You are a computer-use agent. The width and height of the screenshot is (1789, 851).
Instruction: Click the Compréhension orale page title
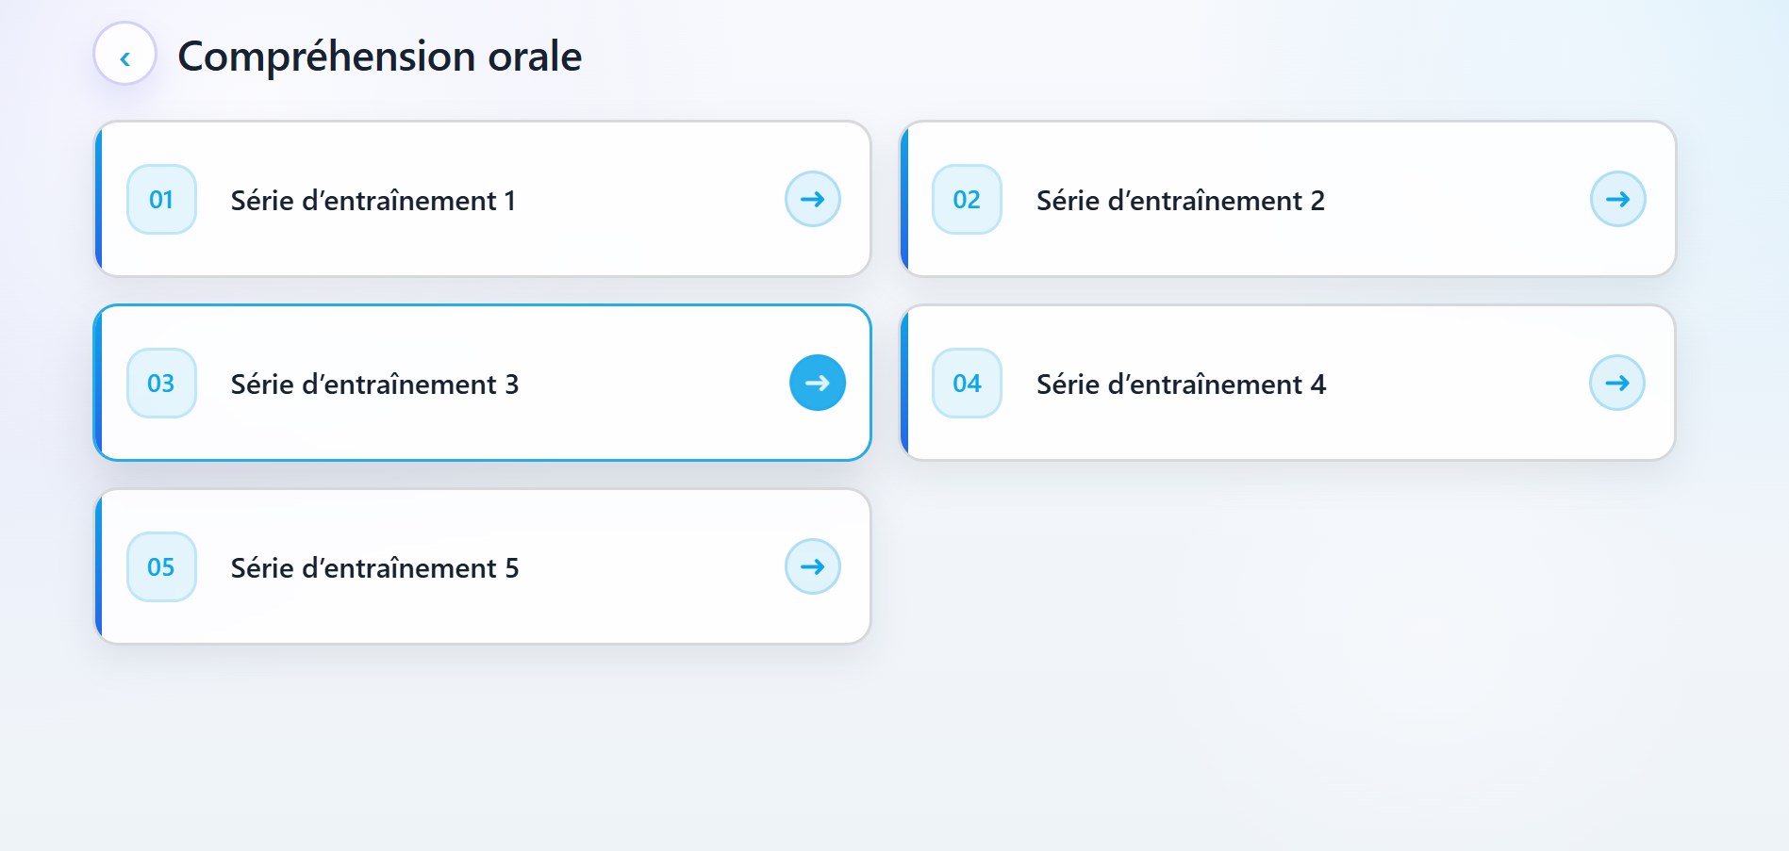click(x=380, y=57)
